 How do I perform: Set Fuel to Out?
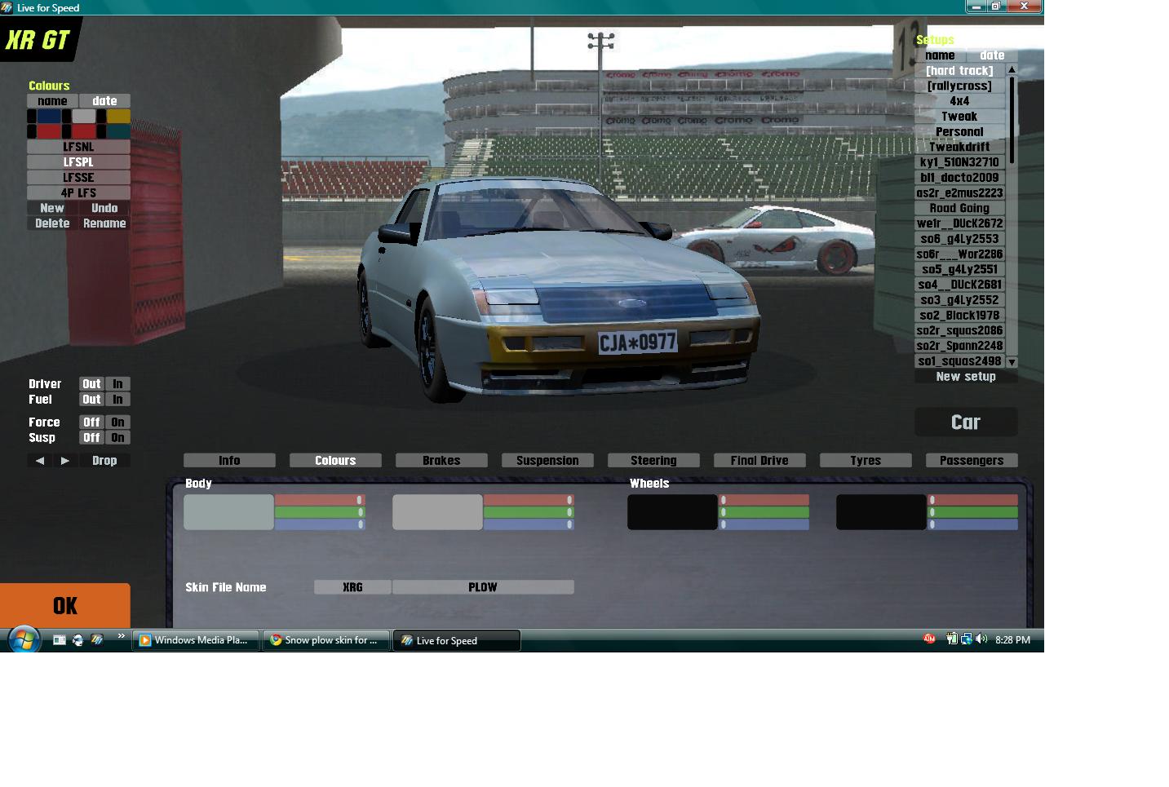coord(91,400)
